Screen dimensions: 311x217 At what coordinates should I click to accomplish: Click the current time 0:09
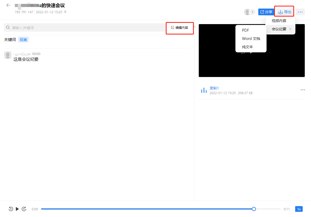tap(35, 209)
